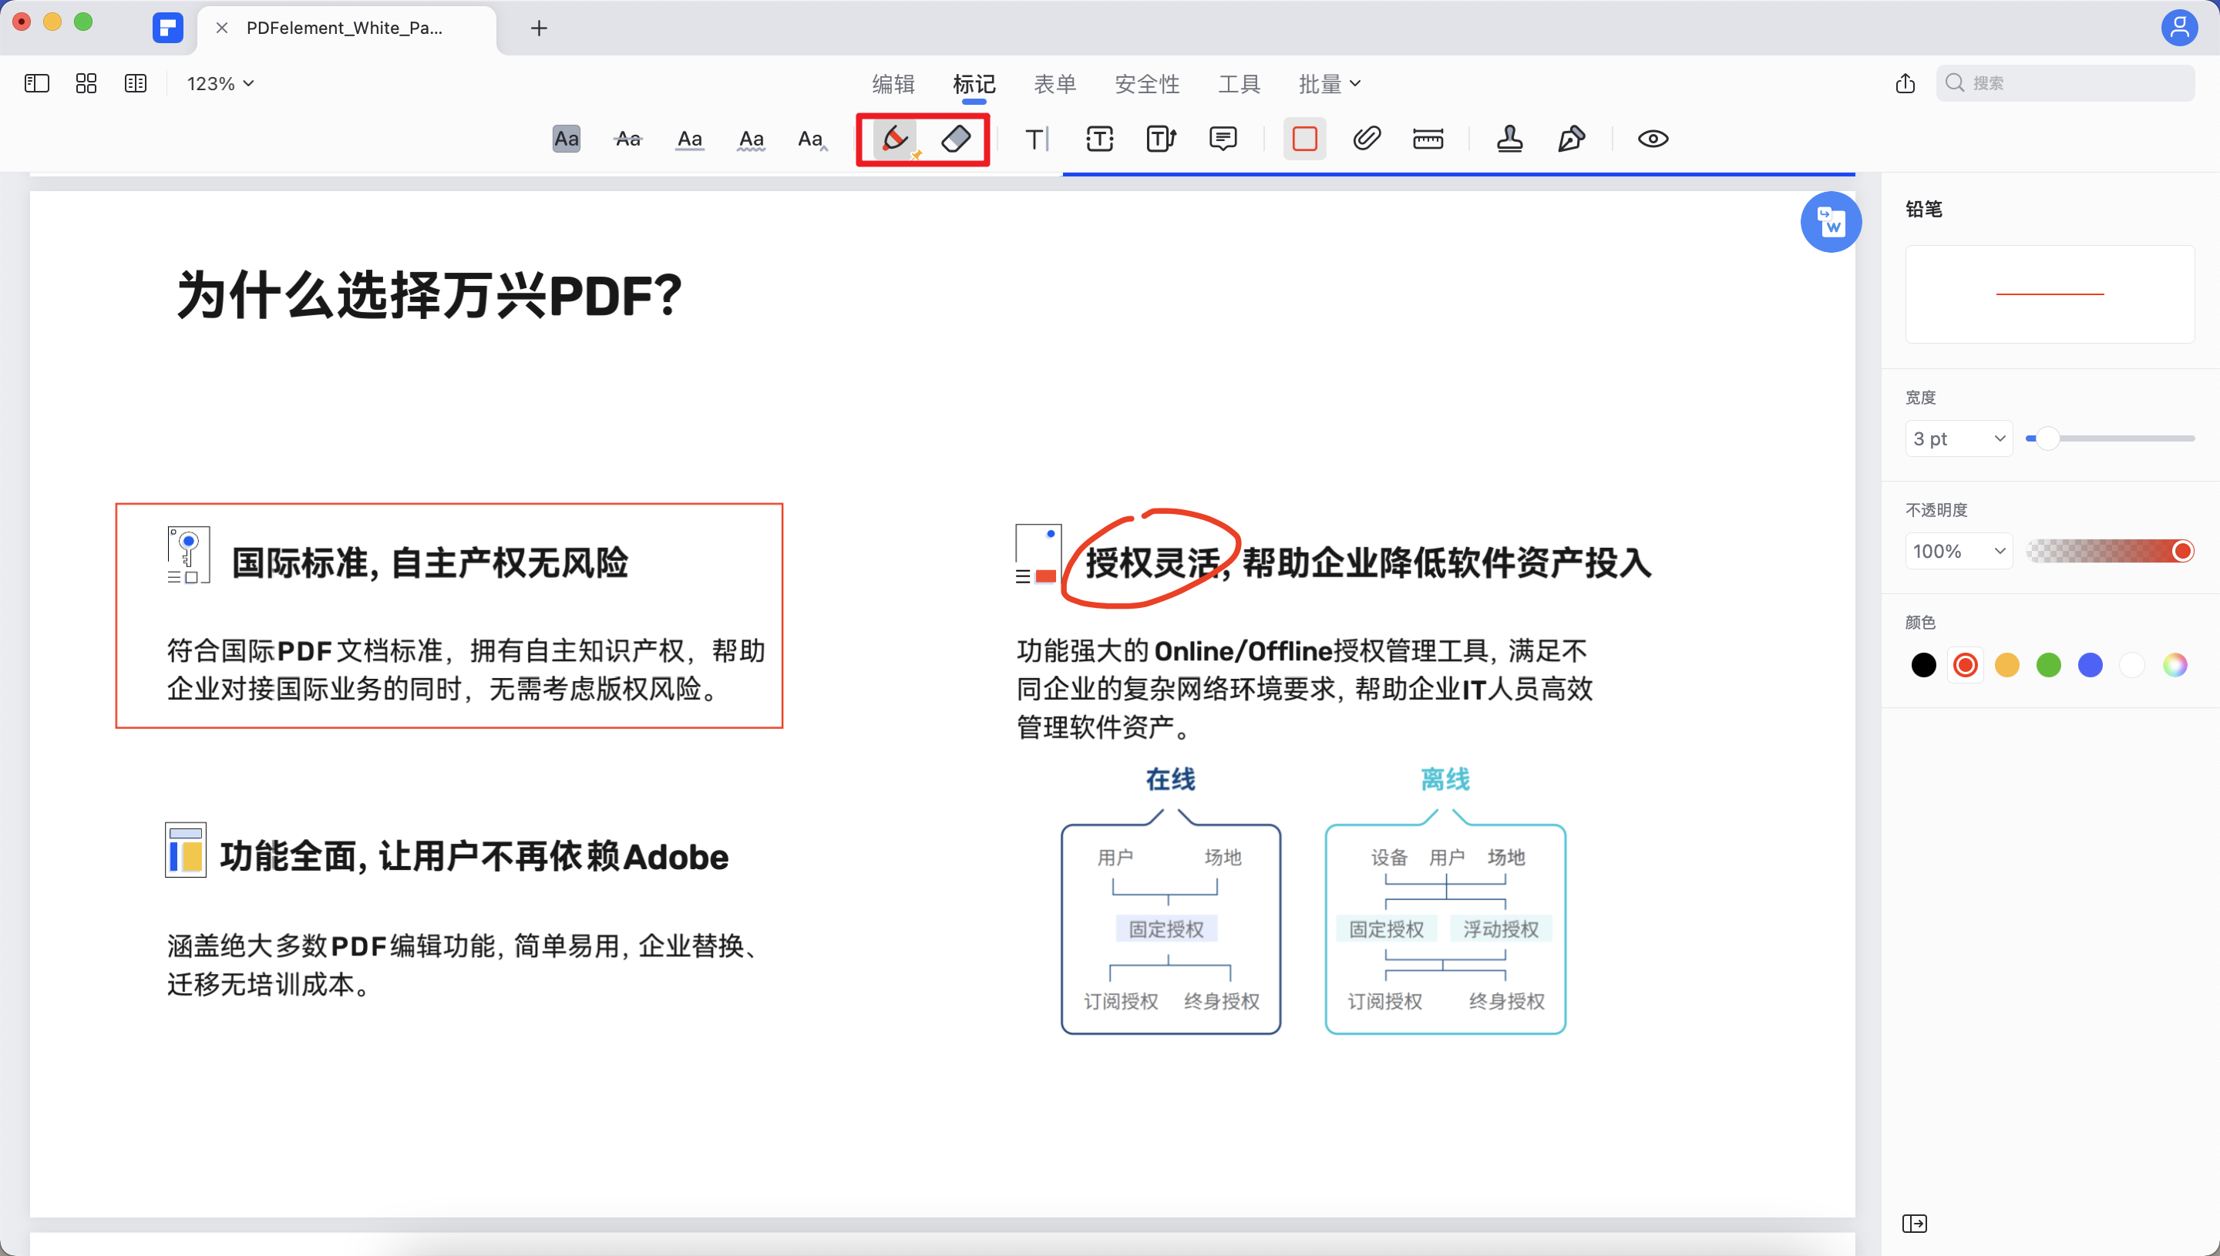Open the 123% zoom level dropdown
The width and height of the screenshot is (2220, 1256).
click(x=220, y=84)
